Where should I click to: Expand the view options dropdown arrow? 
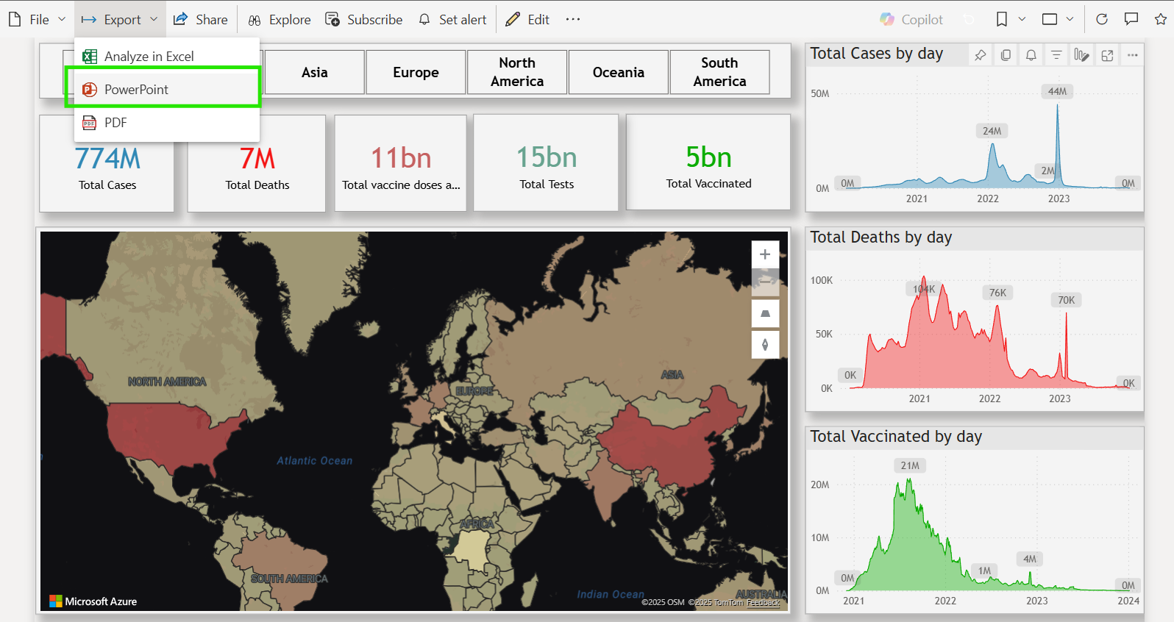pos(1070,19)
